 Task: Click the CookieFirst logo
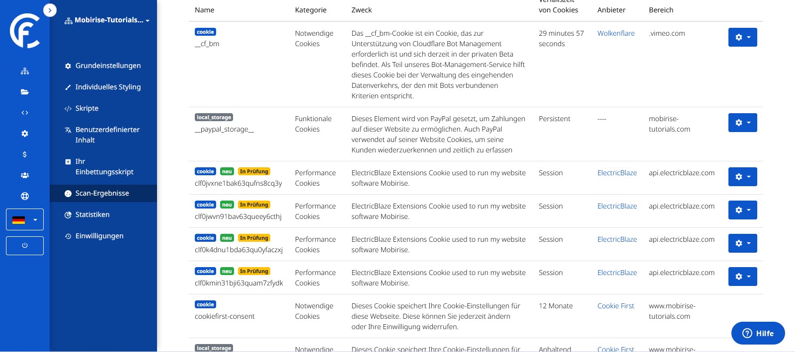pyautogui.click(x=25, y=31)
